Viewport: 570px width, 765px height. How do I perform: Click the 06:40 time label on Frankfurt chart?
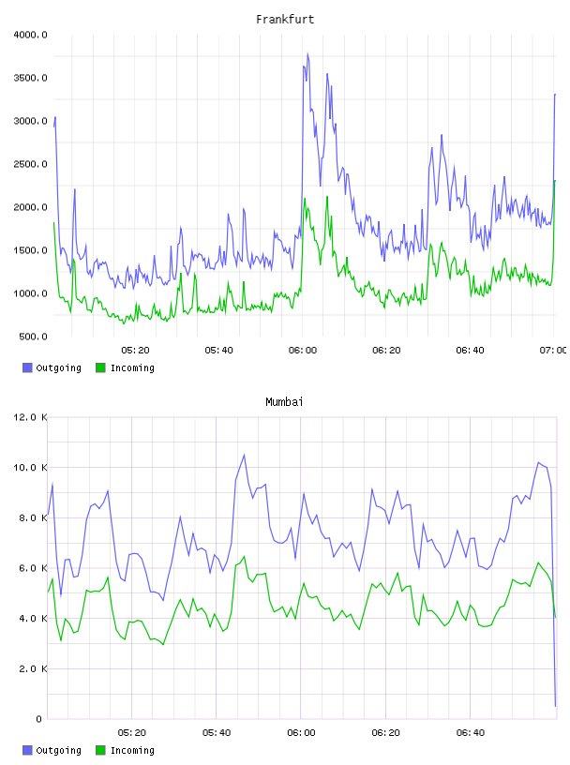[470, 351]
